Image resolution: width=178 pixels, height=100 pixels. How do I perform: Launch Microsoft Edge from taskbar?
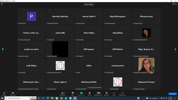[48, 98]
